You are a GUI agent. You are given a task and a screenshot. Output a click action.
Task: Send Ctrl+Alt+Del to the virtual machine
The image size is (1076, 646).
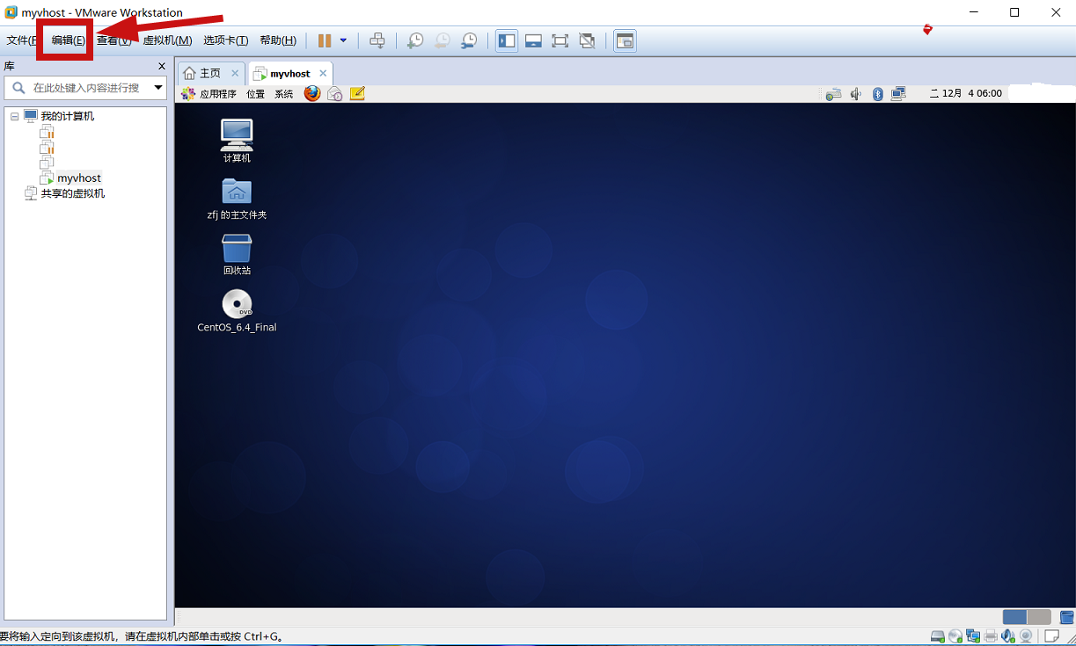[x=377, y=40]
